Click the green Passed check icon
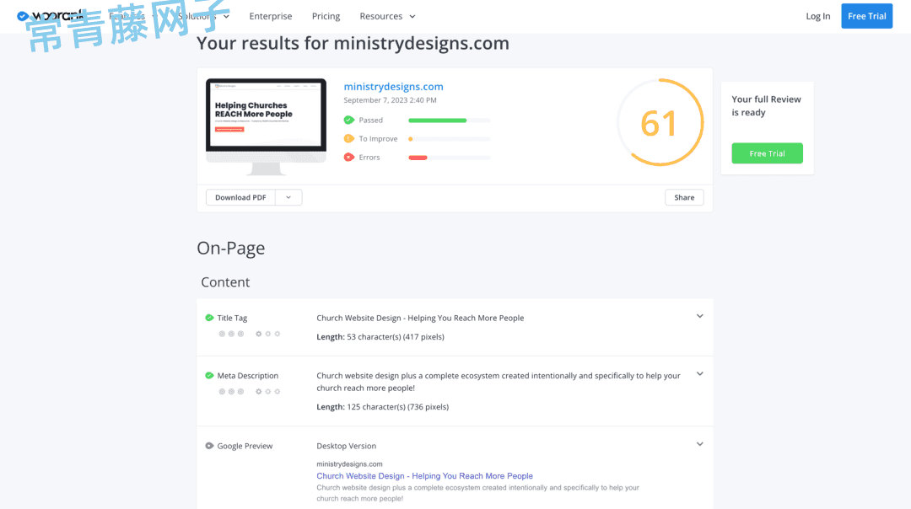911x509 pixels. click(348, 121)
